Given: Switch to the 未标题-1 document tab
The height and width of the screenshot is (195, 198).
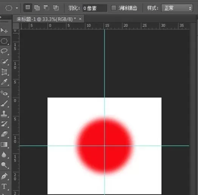Looking at the screenshot, I should [46, 19].
